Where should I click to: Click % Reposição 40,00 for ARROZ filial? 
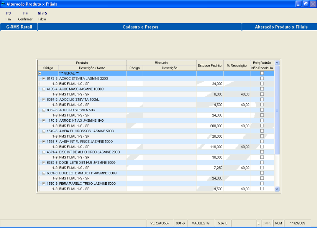click(237, 126)
